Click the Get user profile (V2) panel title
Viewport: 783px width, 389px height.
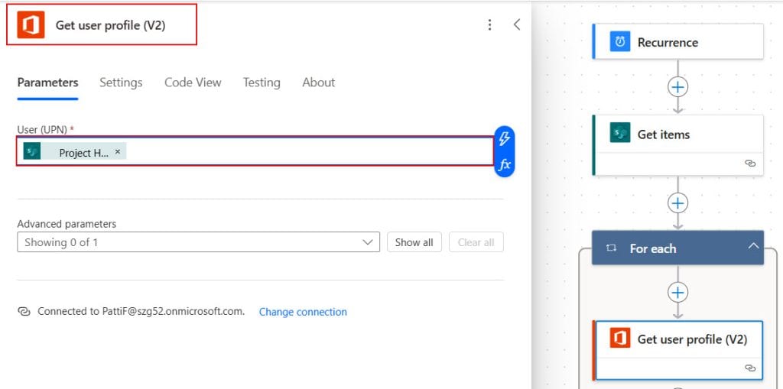pos(110,25)
